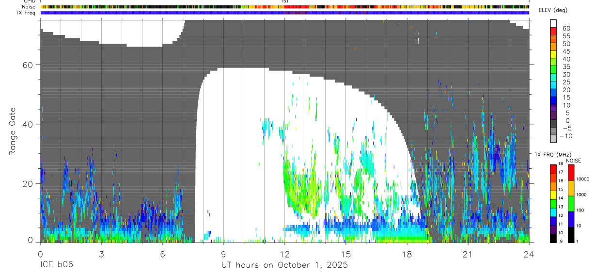The image size is (595, 275).
Task: Click the multicoloured Noise strip above the plot
Action: [284, 7]
